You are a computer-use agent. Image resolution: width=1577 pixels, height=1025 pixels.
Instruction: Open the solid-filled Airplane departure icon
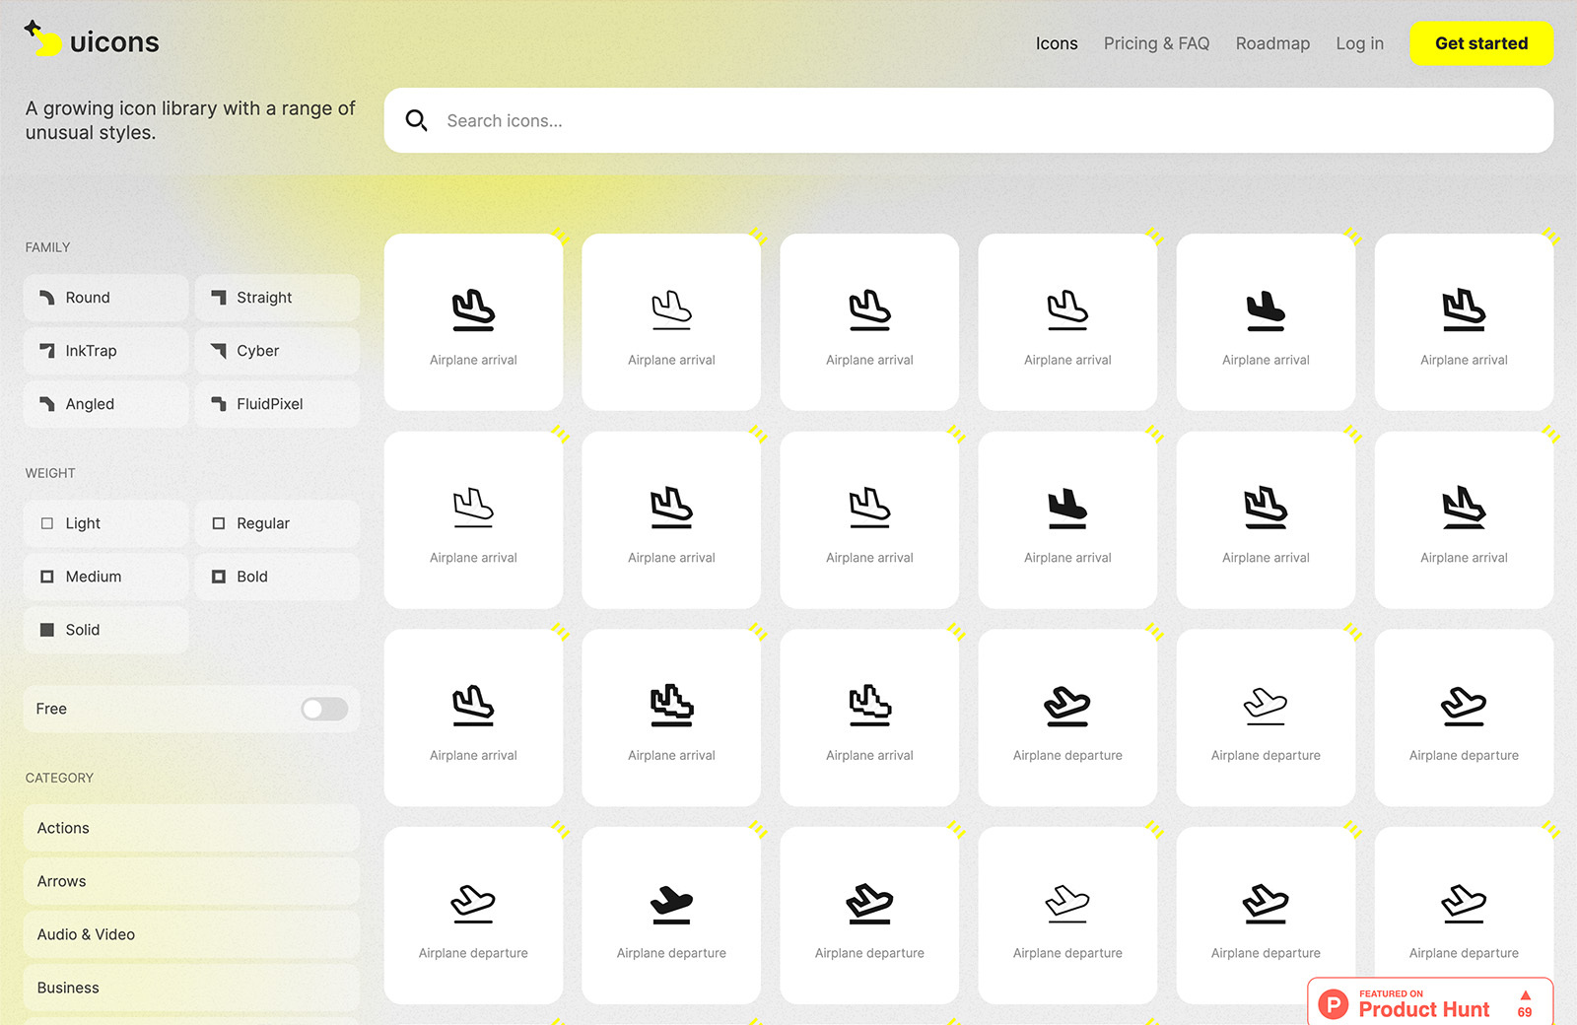coord(671,916)
